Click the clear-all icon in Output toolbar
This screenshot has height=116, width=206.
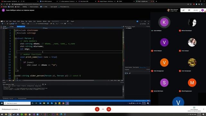(x=43, y=84)
